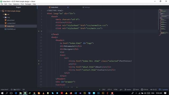Viewport: 169px width, 95px height.
Task: Click the div id wrapper line
Action: [x=65, y=82]
